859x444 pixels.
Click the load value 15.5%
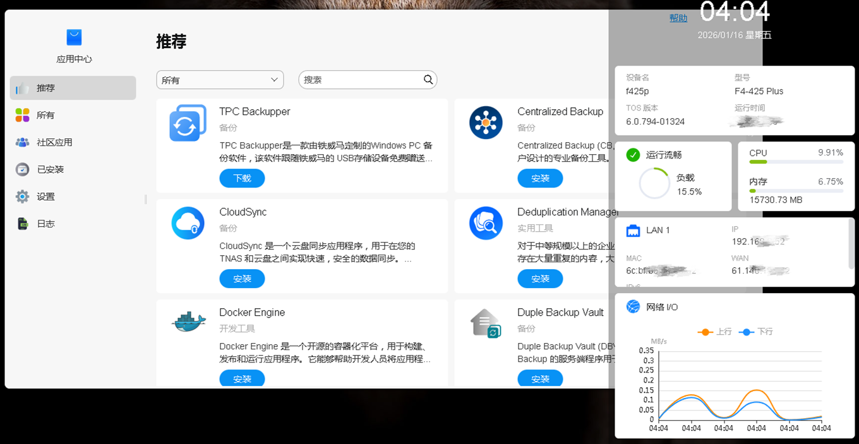click(x=689, y=191)
